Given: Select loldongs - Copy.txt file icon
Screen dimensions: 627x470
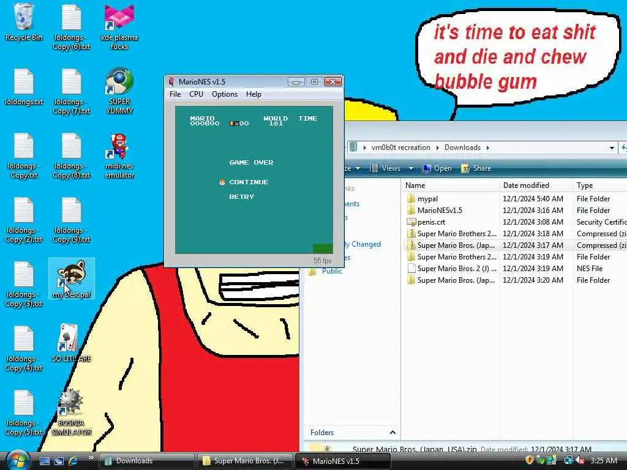Looking at the screenshot, I should [24, 155].
